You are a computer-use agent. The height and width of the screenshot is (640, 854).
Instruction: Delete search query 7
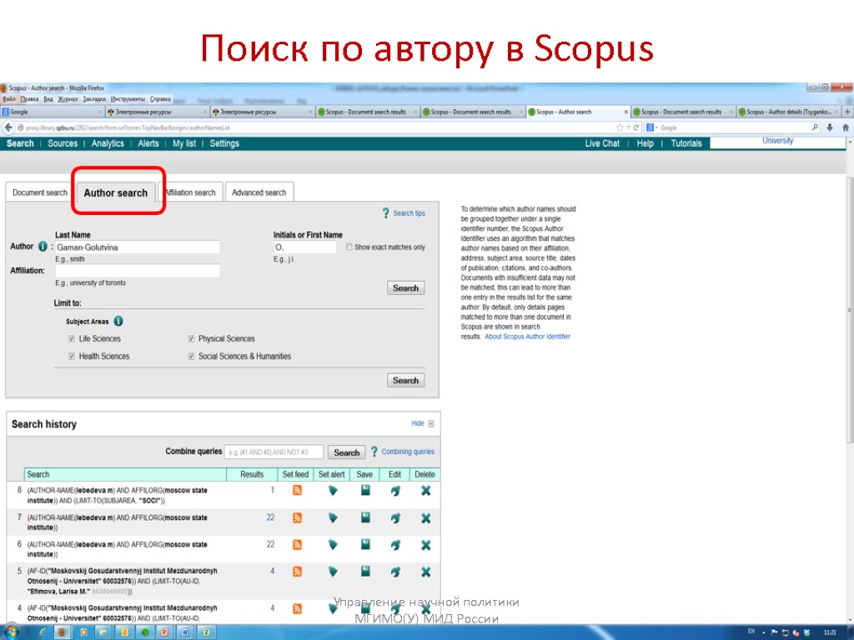point(426,518)
